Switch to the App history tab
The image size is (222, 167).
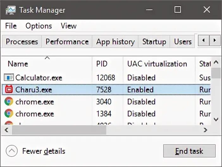(x=115, y=42)
